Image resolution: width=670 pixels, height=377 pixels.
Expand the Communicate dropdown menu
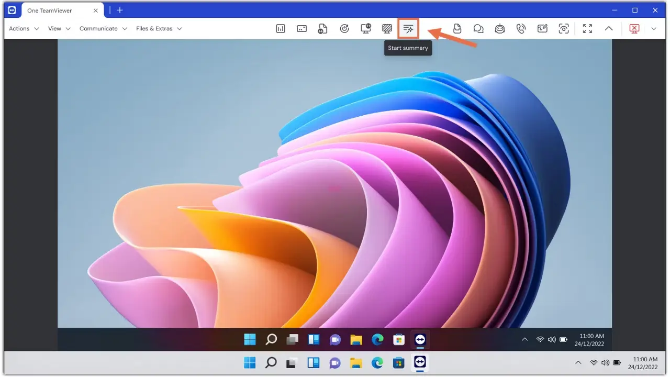[104, 29]
